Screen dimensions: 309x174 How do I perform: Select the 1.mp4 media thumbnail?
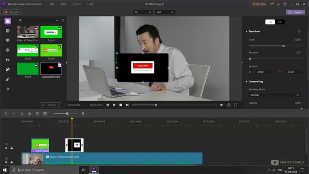pyautogui.click(x=51, y=32)
